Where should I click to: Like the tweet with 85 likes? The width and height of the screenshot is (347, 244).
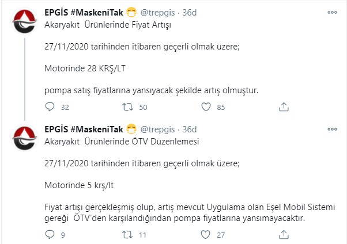206,106
